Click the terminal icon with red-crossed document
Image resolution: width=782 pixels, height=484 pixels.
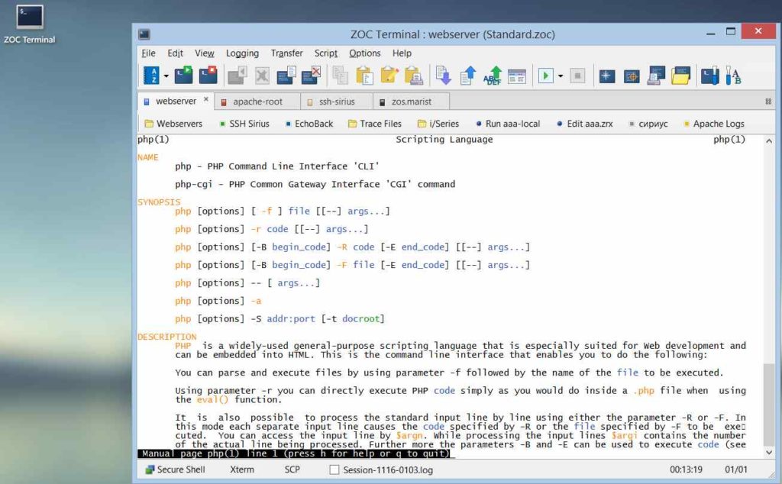pyautogui.click(x=312, y=76)
